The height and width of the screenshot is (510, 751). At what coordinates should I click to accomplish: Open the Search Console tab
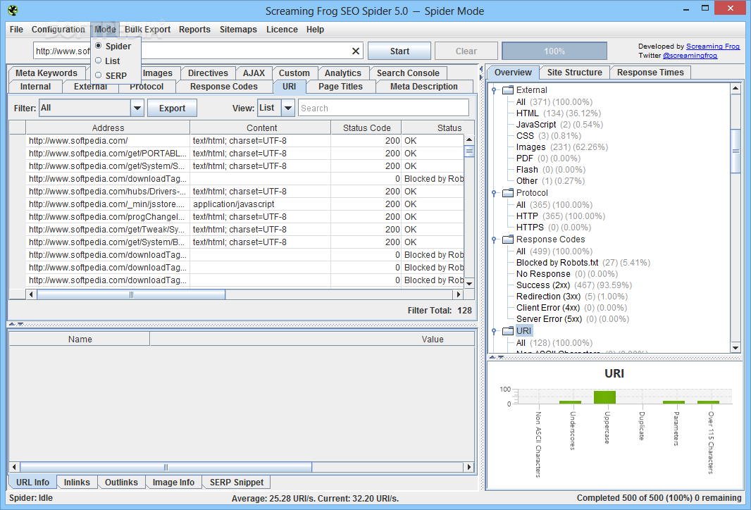[408, 73]
